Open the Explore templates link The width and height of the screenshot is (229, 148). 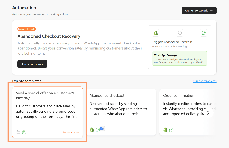(205, 81)
